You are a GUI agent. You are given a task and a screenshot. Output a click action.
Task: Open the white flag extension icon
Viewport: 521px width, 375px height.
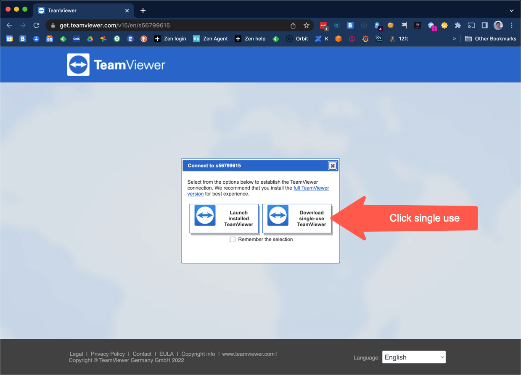(x=404, y=25)
